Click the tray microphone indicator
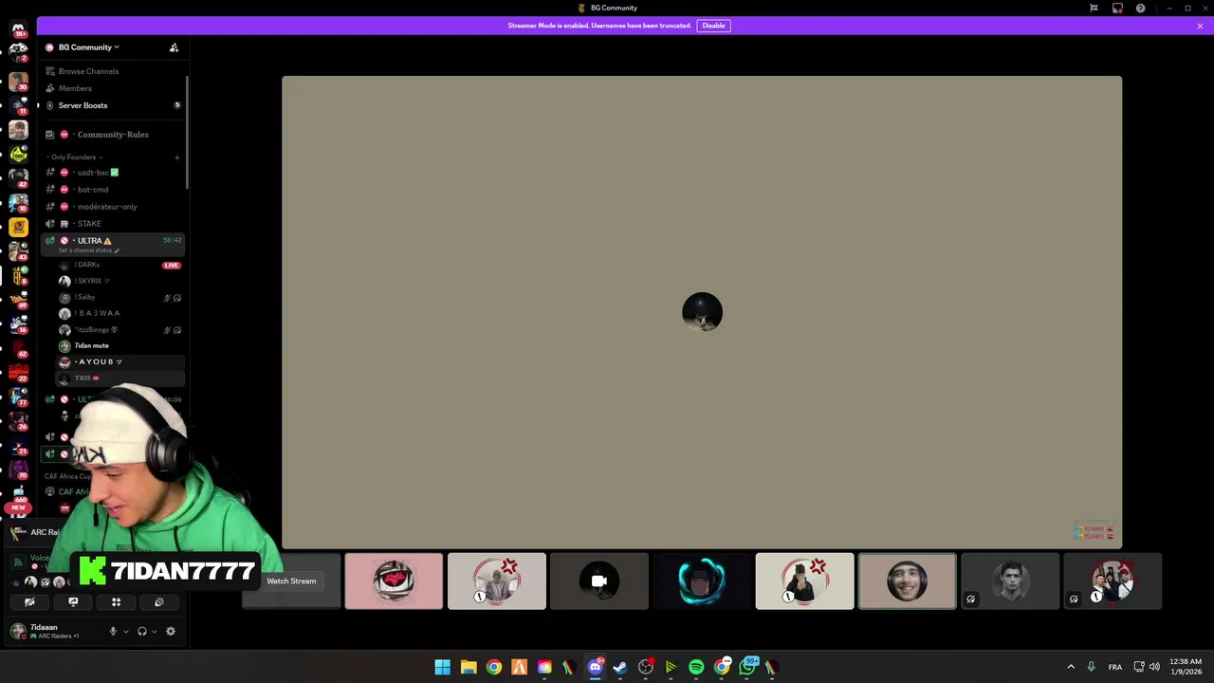 (x=1091, y=667)
